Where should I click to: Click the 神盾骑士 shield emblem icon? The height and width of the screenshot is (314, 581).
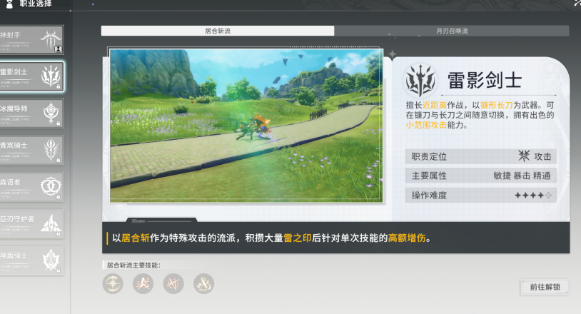point(51,260)
